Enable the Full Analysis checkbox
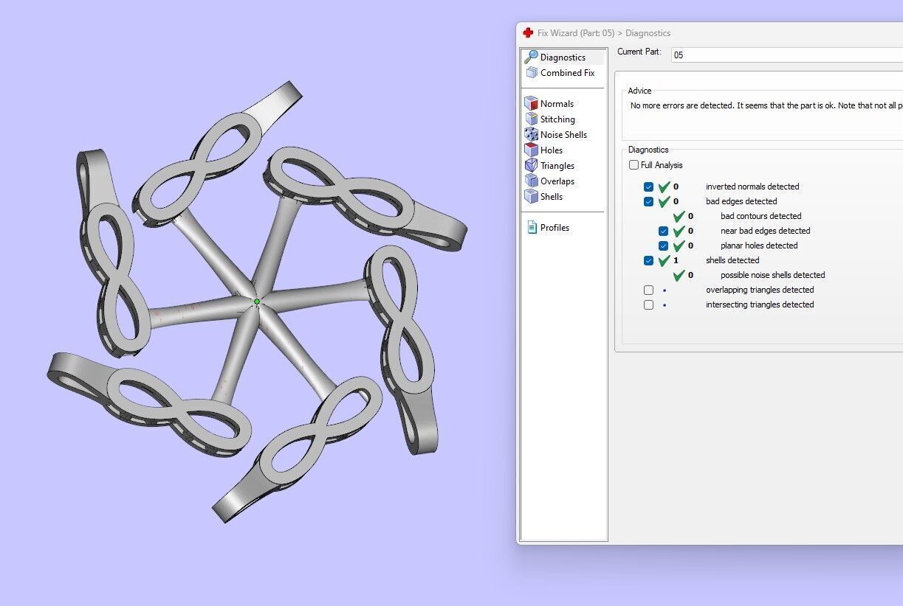The height and width of the screenshot is (606, 903). (634, 165)
